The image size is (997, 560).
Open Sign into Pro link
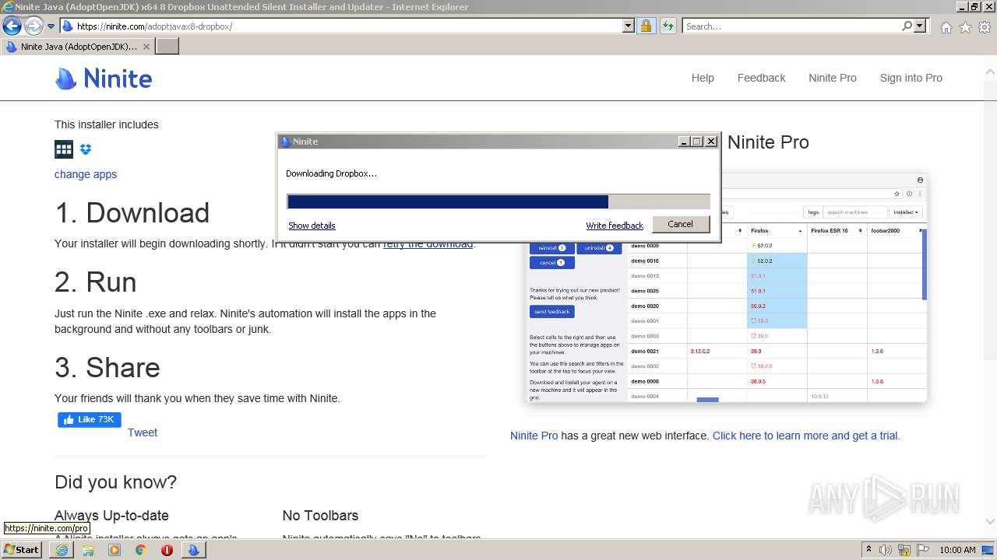(x=911, y=78)
